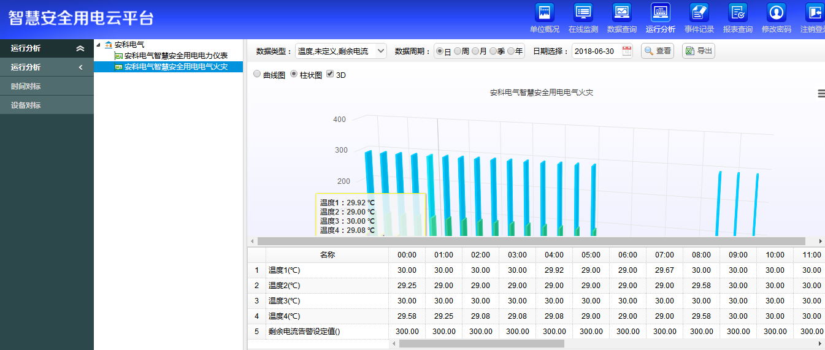This screenshot has height=350, width=825.
Task: Click the 10:00 column header
Action: pyautogui.click(x=775, y=255)
